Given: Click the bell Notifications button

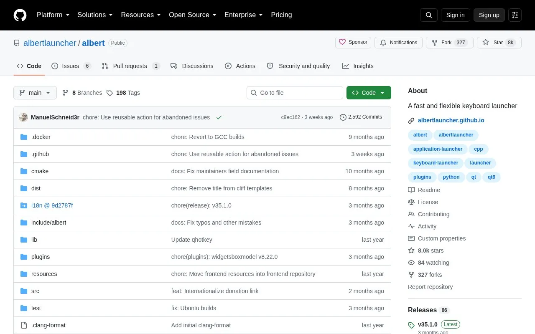Looking at the screenshot, I should click(x=399, y=43).
